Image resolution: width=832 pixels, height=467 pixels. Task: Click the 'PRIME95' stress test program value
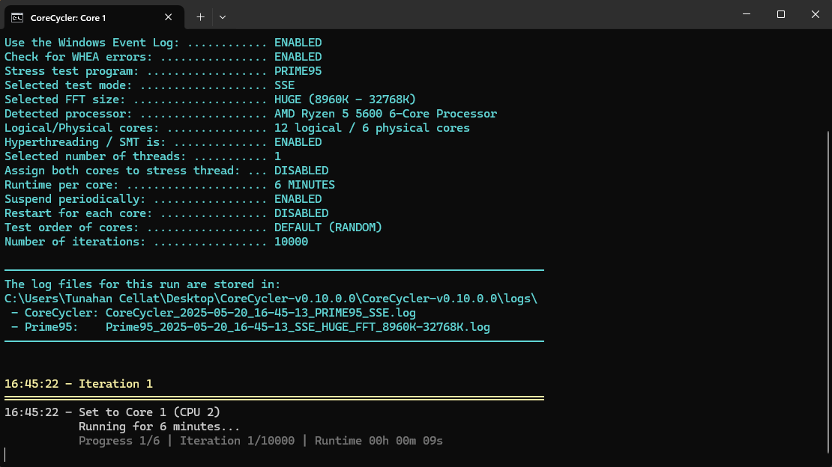point(298,71)
